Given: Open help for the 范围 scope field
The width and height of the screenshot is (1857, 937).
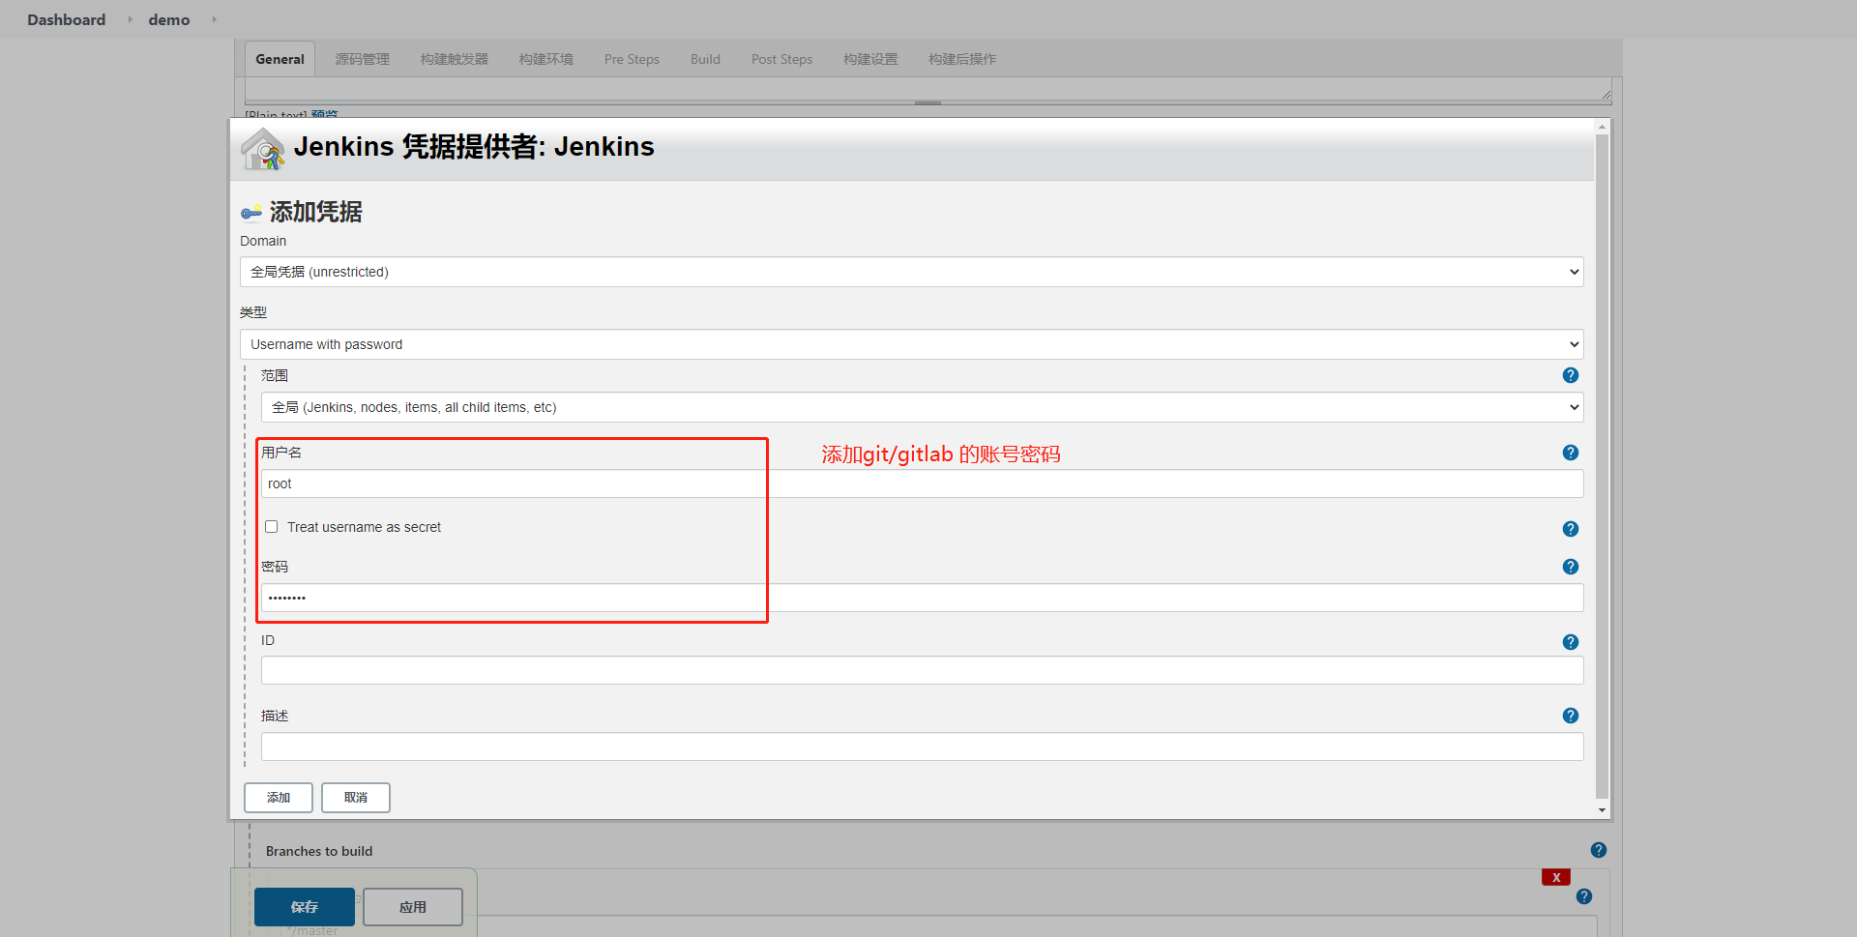Looking at the screenshot, I should 1570,375.
